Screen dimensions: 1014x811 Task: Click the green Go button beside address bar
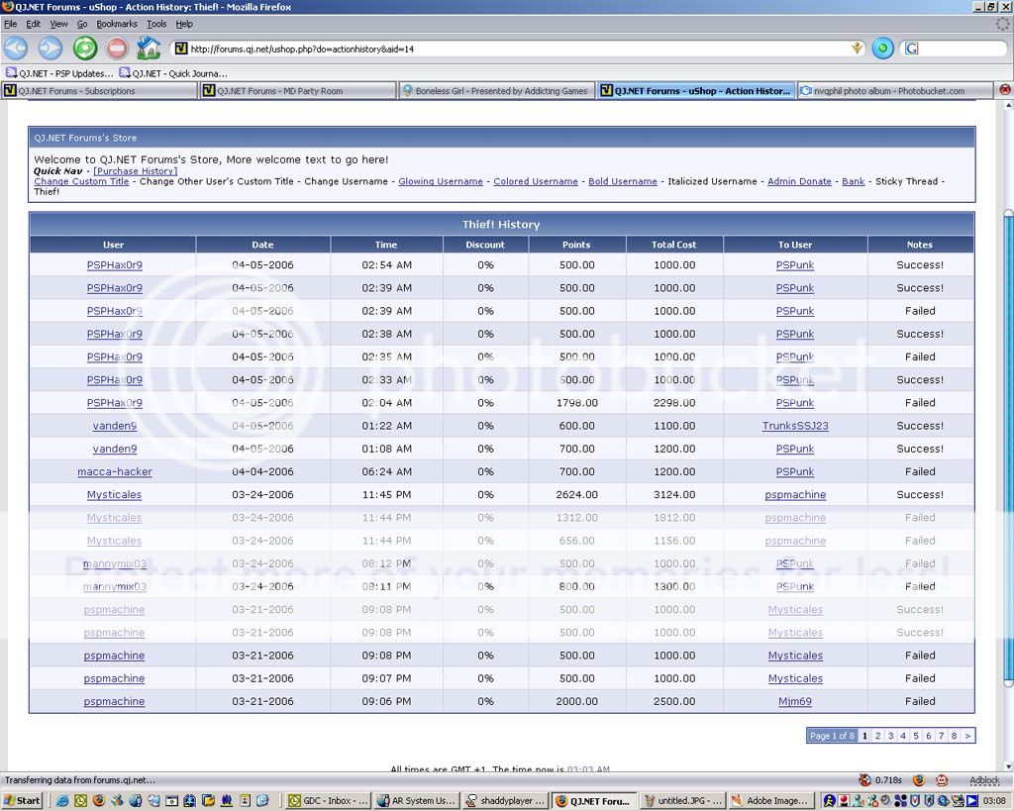[x=882, y=48]
